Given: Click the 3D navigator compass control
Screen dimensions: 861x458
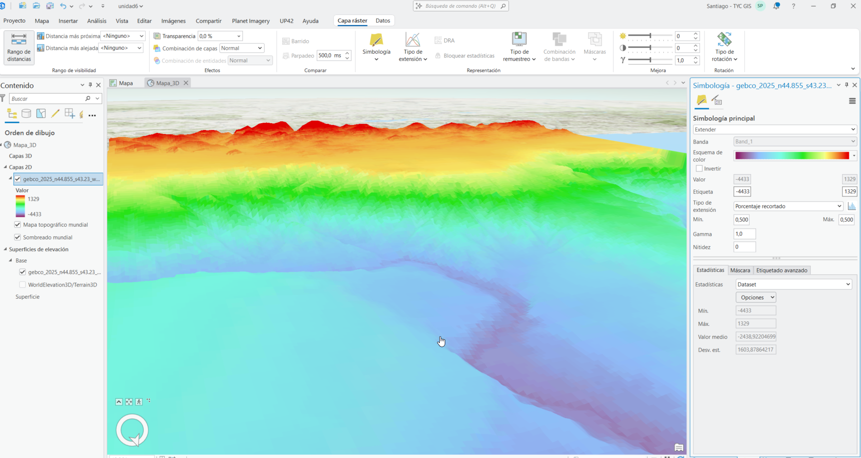Looking at the screenshot, I should point(132,430).
